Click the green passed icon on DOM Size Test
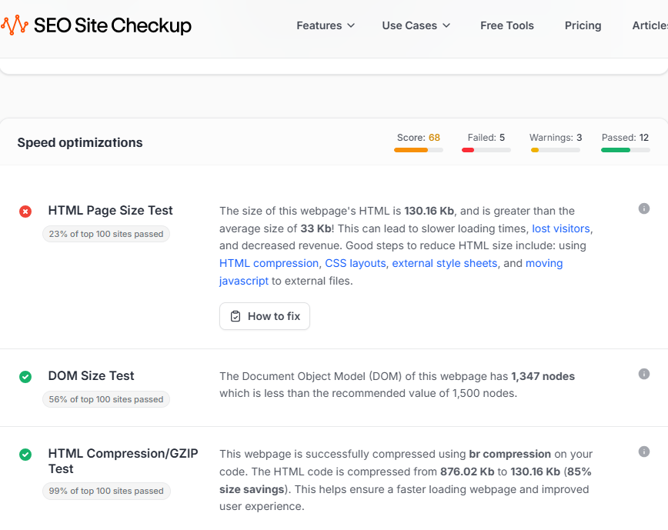Image resolution: width=668 pixels, height=530 pixels. click(x=25, y=376)
